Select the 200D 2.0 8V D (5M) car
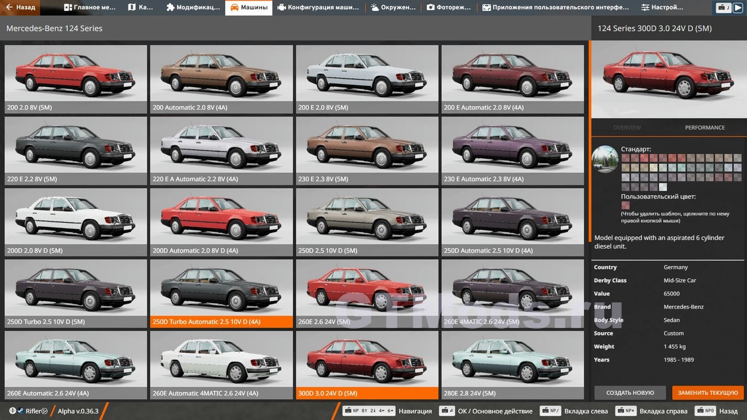This screenshot has height=420, width=747. (76, 222)
